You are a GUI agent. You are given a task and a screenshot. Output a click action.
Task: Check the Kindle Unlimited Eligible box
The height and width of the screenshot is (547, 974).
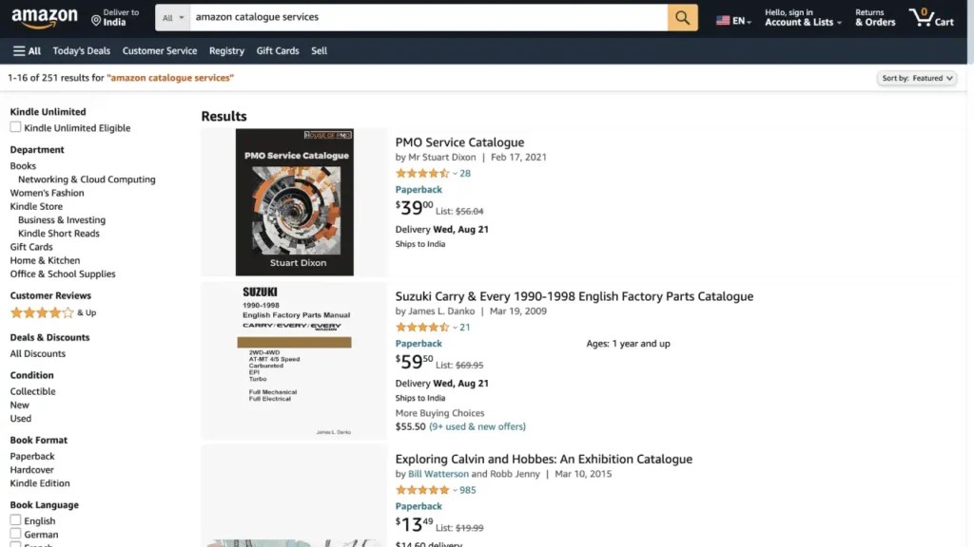(x=15, y=127)
